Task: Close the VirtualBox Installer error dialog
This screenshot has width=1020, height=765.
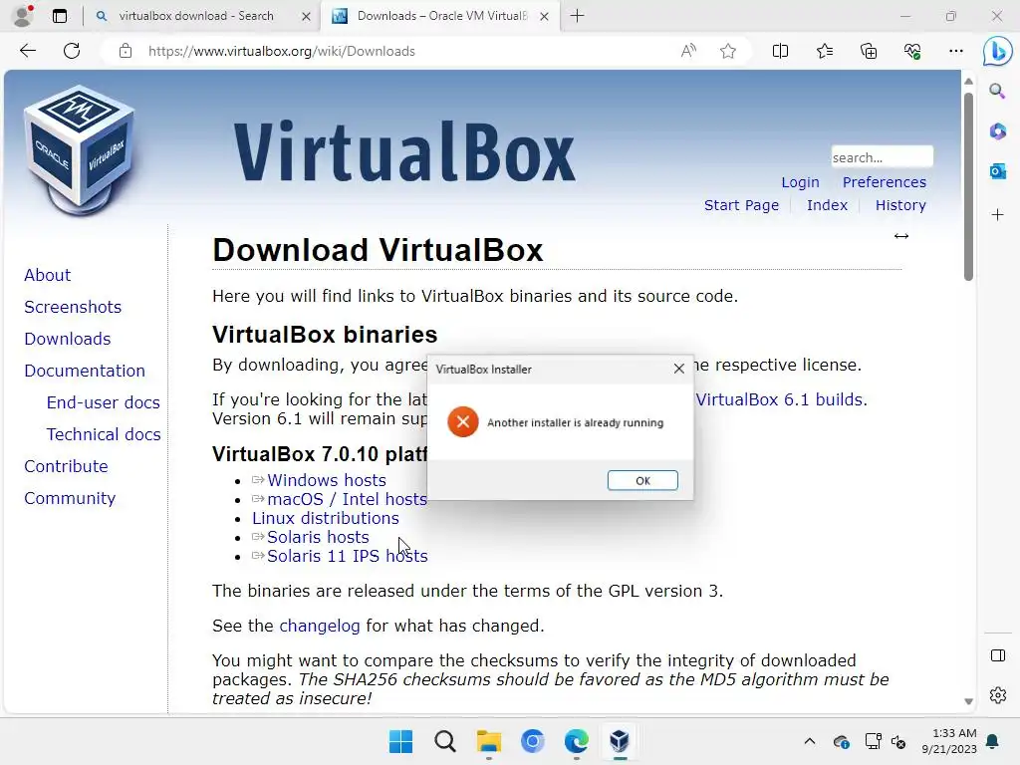Action: point(678,369)
